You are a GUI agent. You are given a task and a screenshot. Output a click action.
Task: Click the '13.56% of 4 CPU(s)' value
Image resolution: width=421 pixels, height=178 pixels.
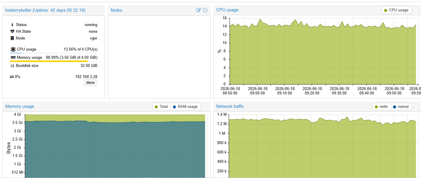point(81,49)
